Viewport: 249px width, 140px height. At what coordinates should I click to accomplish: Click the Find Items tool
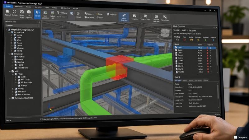coord(62,13)
